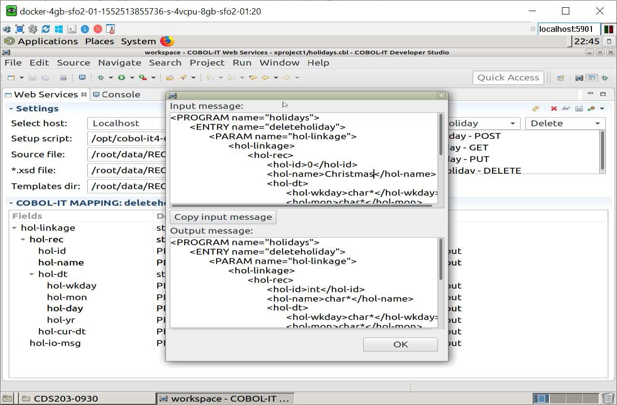This screenshot has width=617, height=405.
Task: Collapse the hol-linkage tree node
Action: (x=14, y=228)
